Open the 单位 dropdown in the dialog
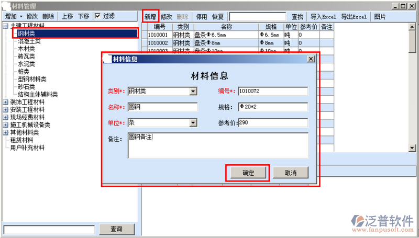The height and width of the screenshot is (238, 419). pyautogui.click(x=193, y=123)
